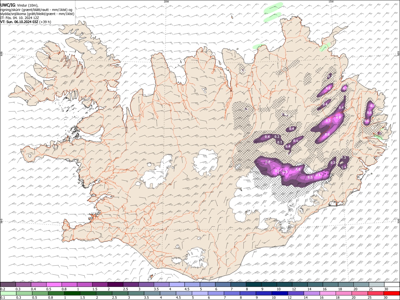Click the top-row legend swatch from 0.2 to 0.3
Screen dimensions: 400x300
coord(8,285)
